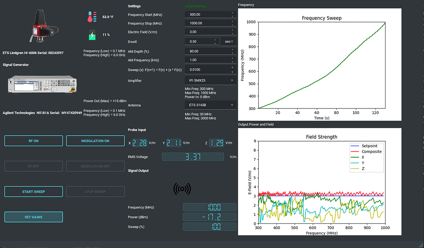Click the RF broadcast signal icon
The image size is (424, 248).
click(182, 189)
